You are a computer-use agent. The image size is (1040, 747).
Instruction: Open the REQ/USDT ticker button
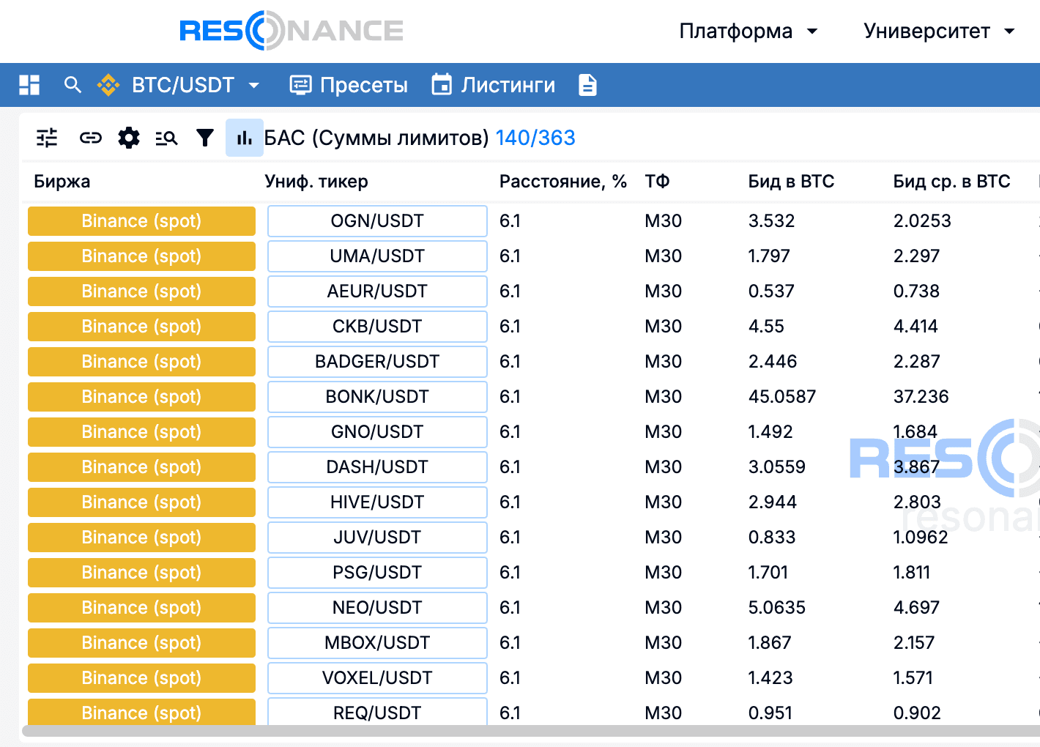377,712
